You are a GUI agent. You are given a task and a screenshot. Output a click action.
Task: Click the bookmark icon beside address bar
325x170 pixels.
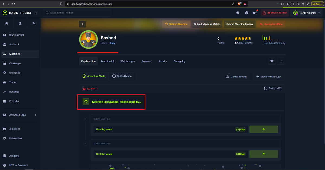click(x=61, y=4)
